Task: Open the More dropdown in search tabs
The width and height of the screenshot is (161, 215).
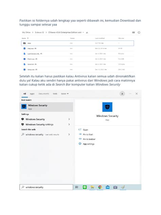Action: pyautogui.click(x=65, y=94)
